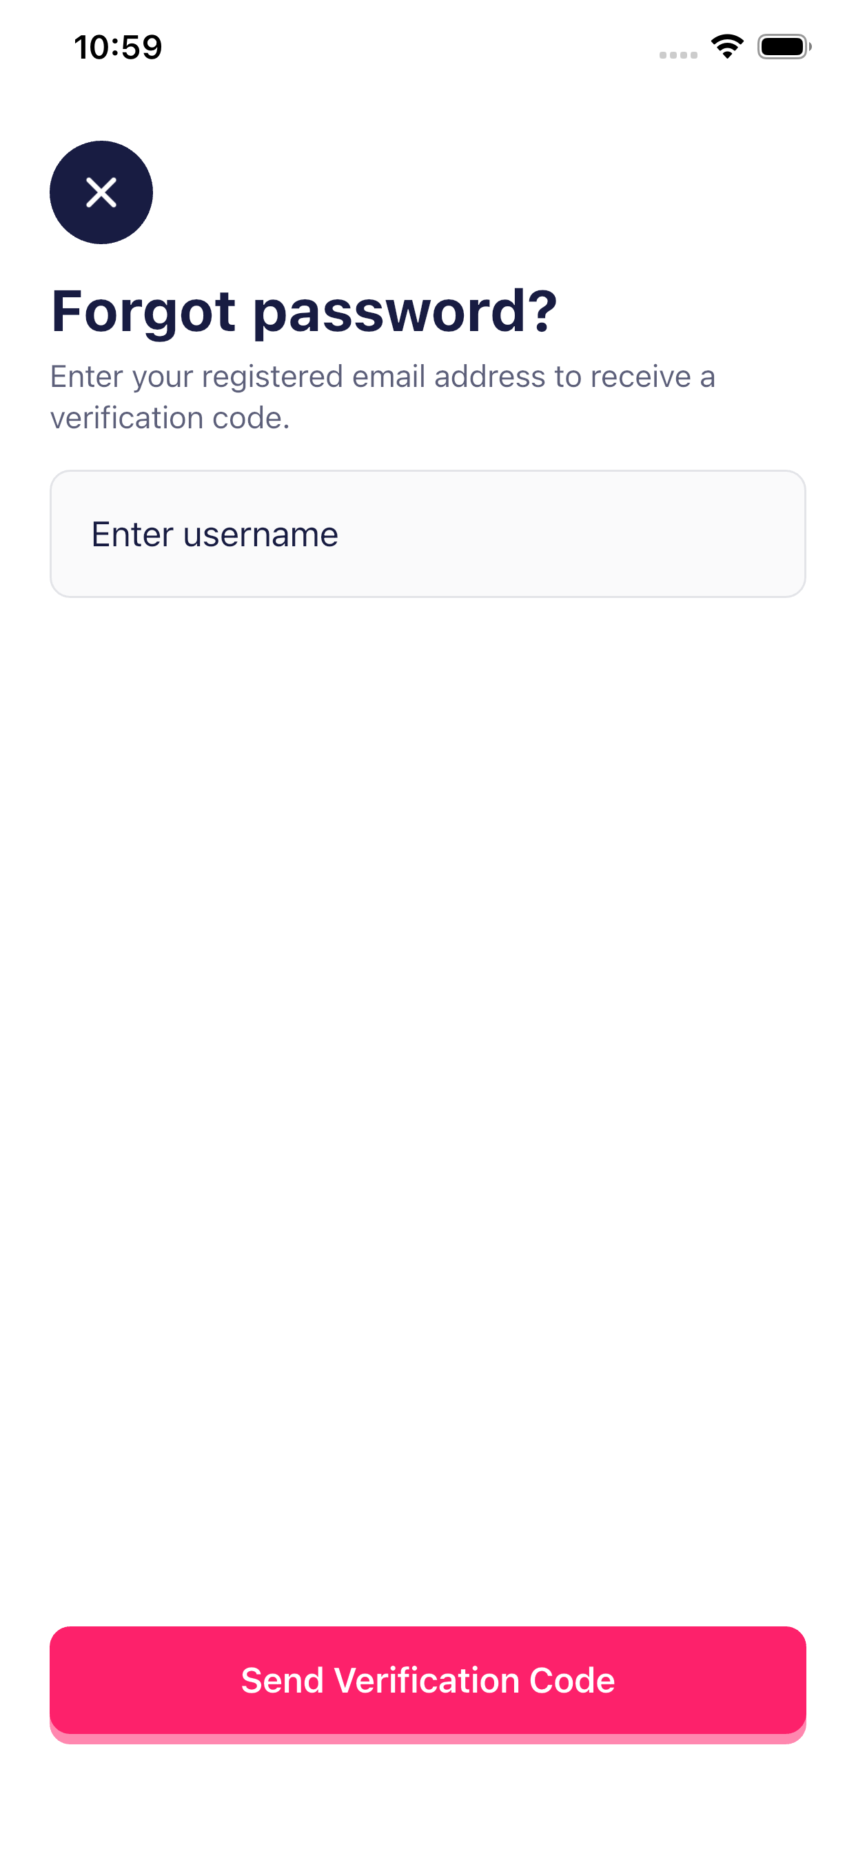Tap the 'Enter username' placeholder text

tap(214, 534)
